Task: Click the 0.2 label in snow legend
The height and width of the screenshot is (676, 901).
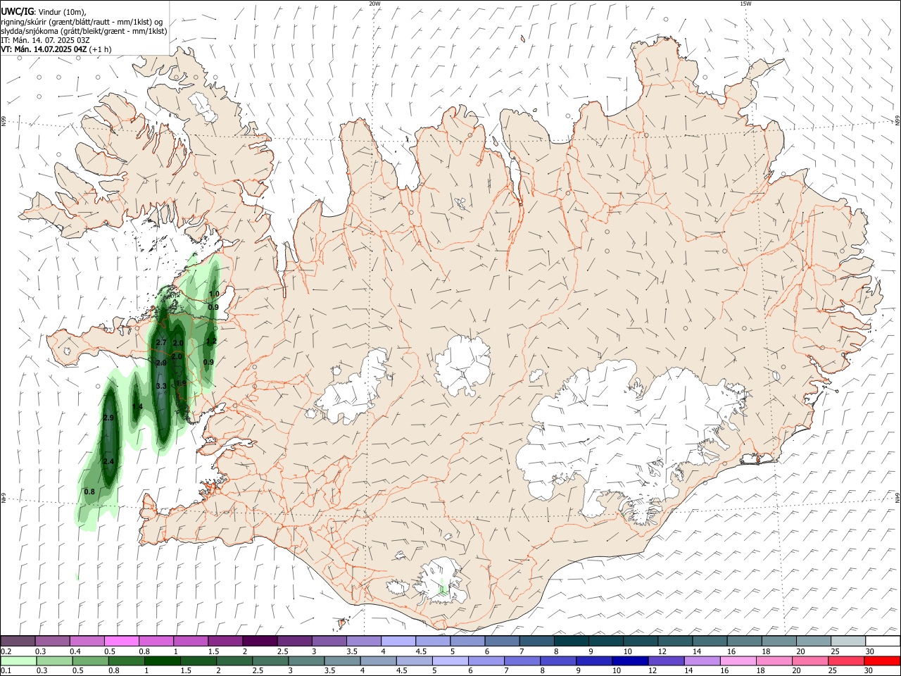Action: (5, 651)
